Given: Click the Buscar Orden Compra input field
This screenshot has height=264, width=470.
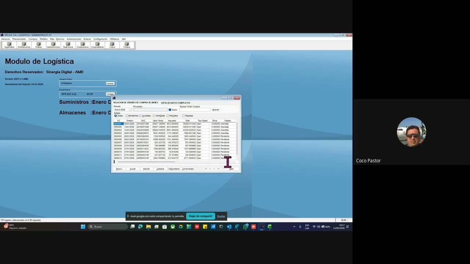Looking at the screenshot, I should click(195, 110).
